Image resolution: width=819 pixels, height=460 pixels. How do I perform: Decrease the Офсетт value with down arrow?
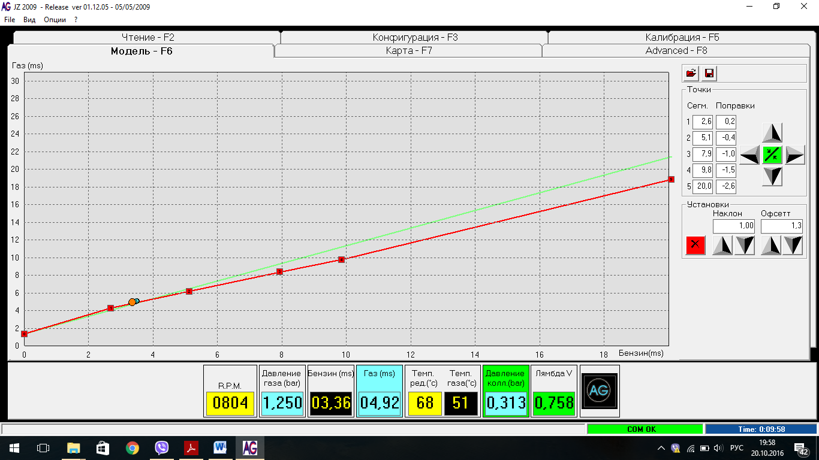(x=793, y=246)
